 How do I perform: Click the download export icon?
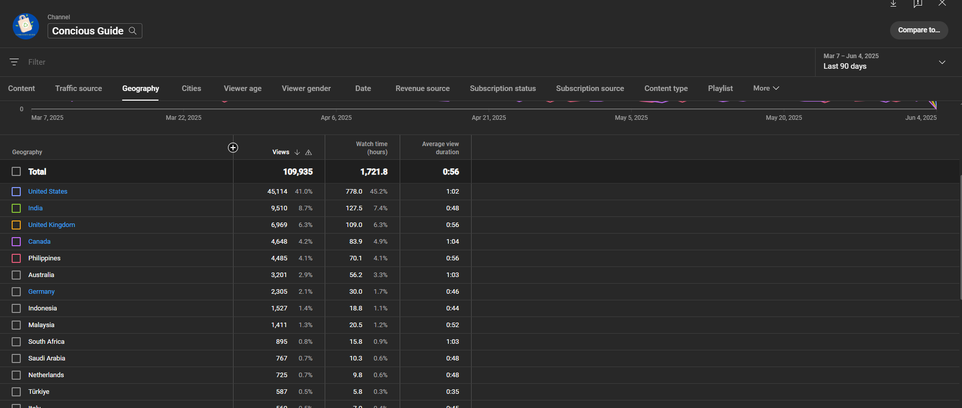coord(894,4)
